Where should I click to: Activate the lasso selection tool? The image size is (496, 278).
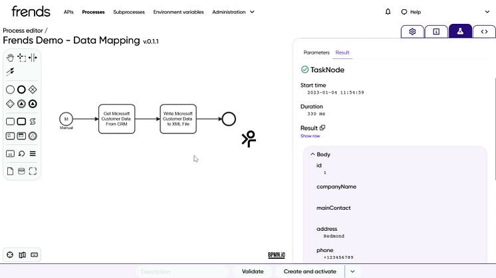click(x=21, y=58)
